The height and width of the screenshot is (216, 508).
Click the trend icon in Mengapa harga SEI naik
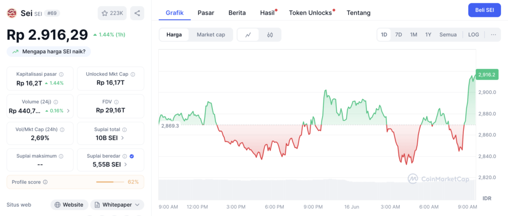click(x=15, y=52)
